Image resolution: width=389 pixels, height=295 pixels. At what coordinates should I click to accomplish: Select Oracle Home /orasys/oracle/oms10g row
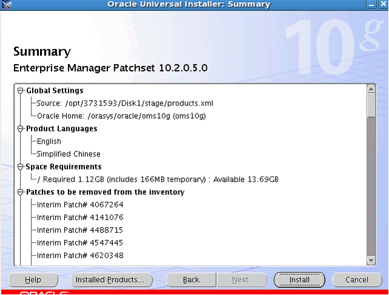(x=121, y=116)
